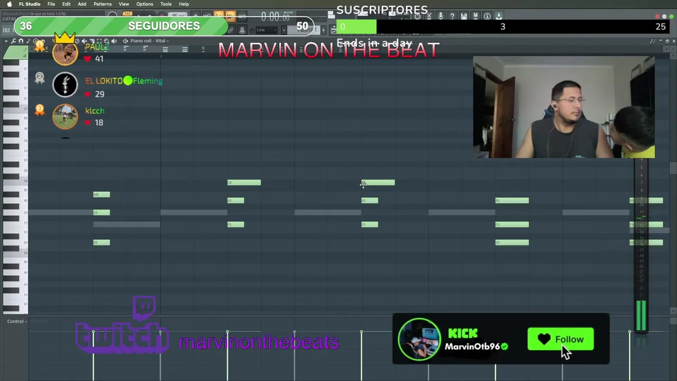Screen dimensions: 677x381
Task: Click the speaker icon beside Piano roll title
Action: (x=125, y=41)
